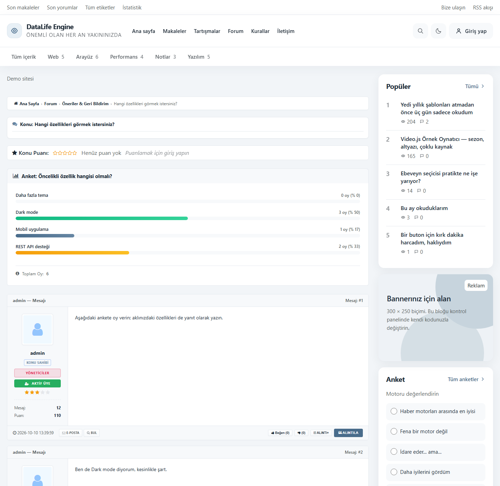Click the info icon next to Toplam Oy
The image size is (500, 486).
coord(17,274)
